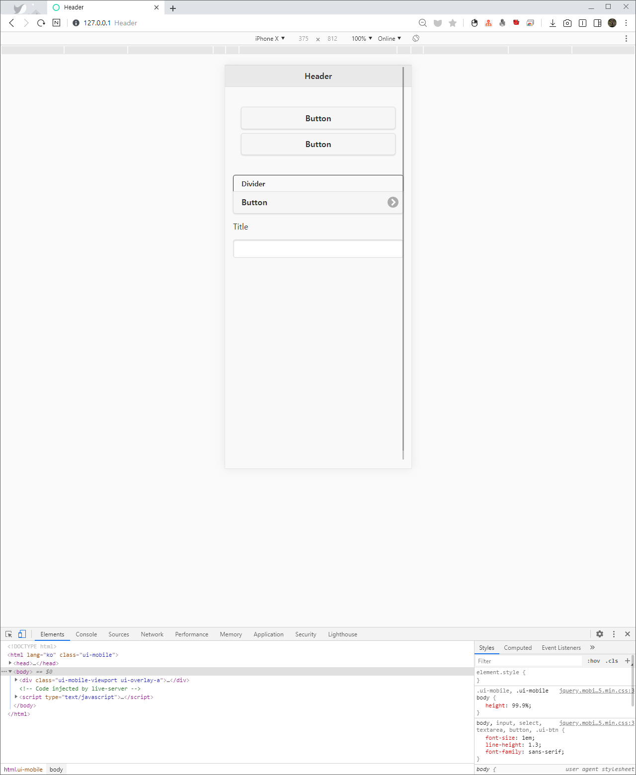
Task: Open the downloads arrow icon
Action: point(553,23)
